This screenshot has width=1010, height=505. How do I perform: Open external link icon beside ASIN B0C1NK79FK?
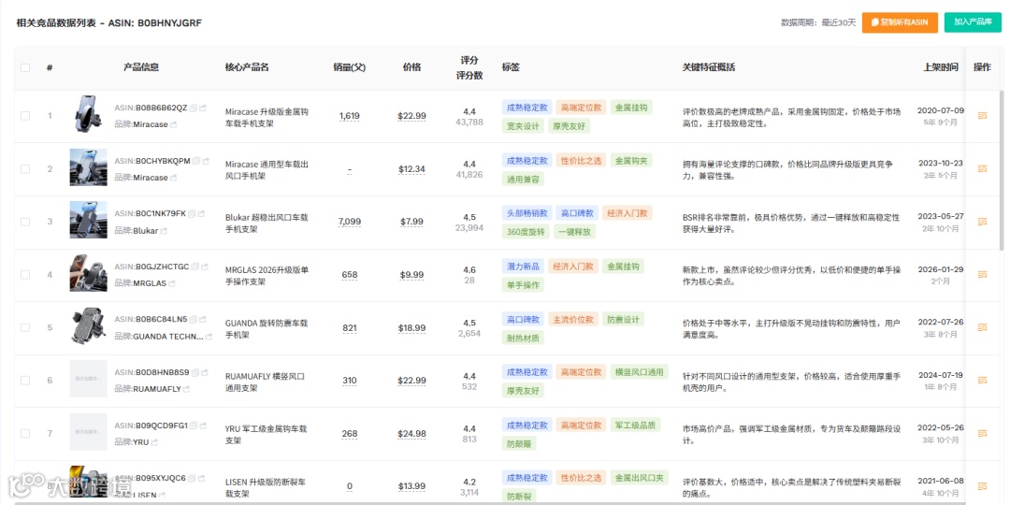(x=201, y=214)
